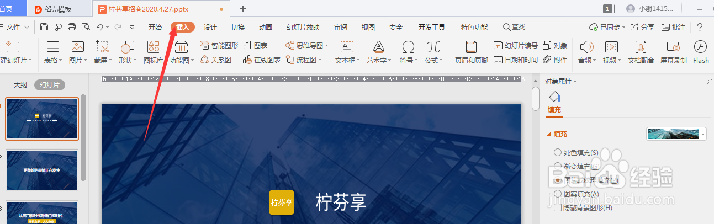Insert 视频 video
Image resolution: width=714 pixels, height=224 pixels.
[x=611, y=52]
